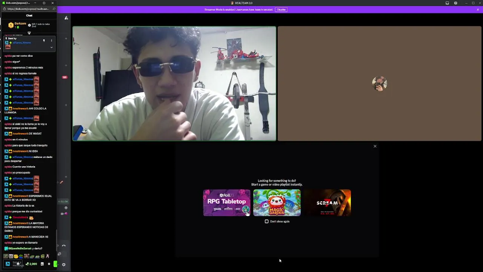Expand the gift leaderboard arrow in Kick chat
The width and height of the screenshot is (483, 272).
tap(29, 33)
